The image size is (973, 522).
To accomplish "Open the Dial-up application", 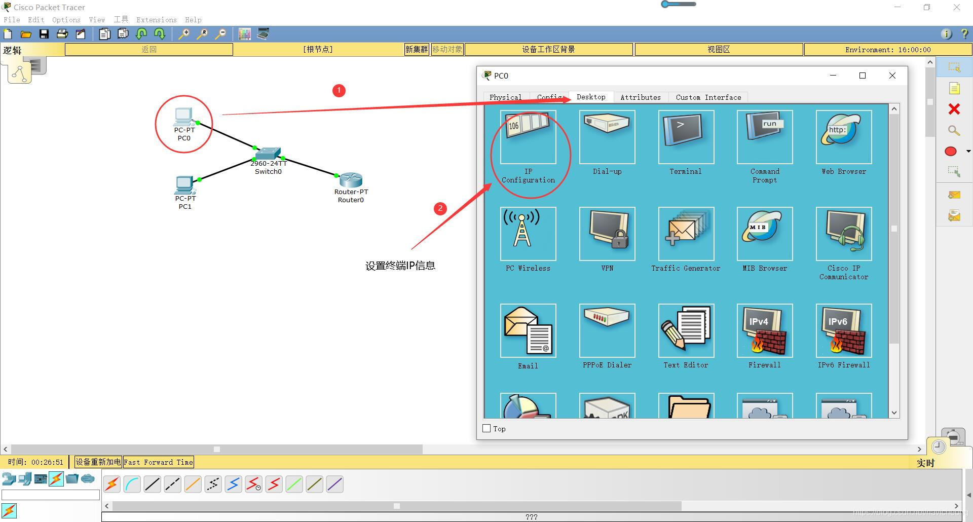I will click(607, 137).
